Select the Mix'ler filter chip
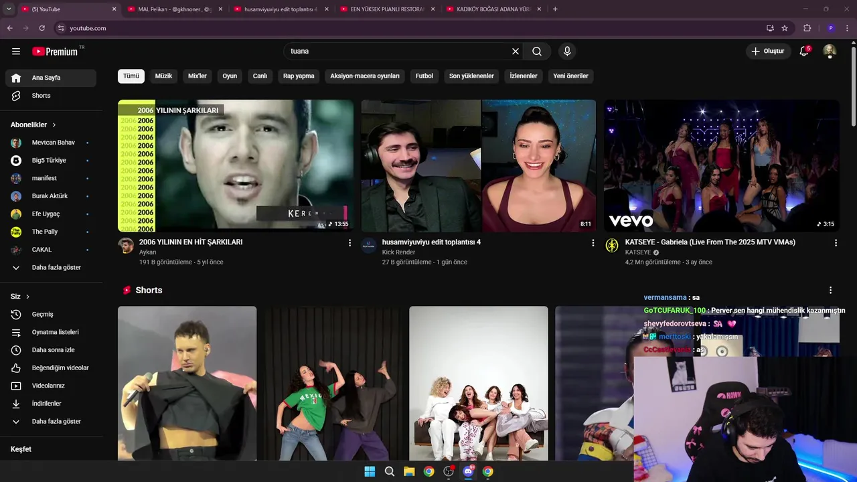857x482 pixels. point(198,76)
